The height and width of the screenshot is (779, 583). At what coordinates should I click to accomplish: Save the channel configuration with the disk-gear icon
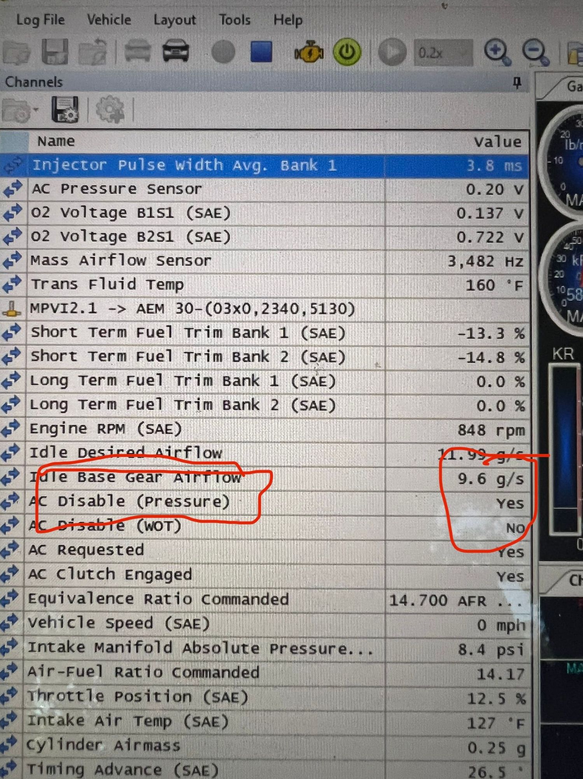click(65, 110)
